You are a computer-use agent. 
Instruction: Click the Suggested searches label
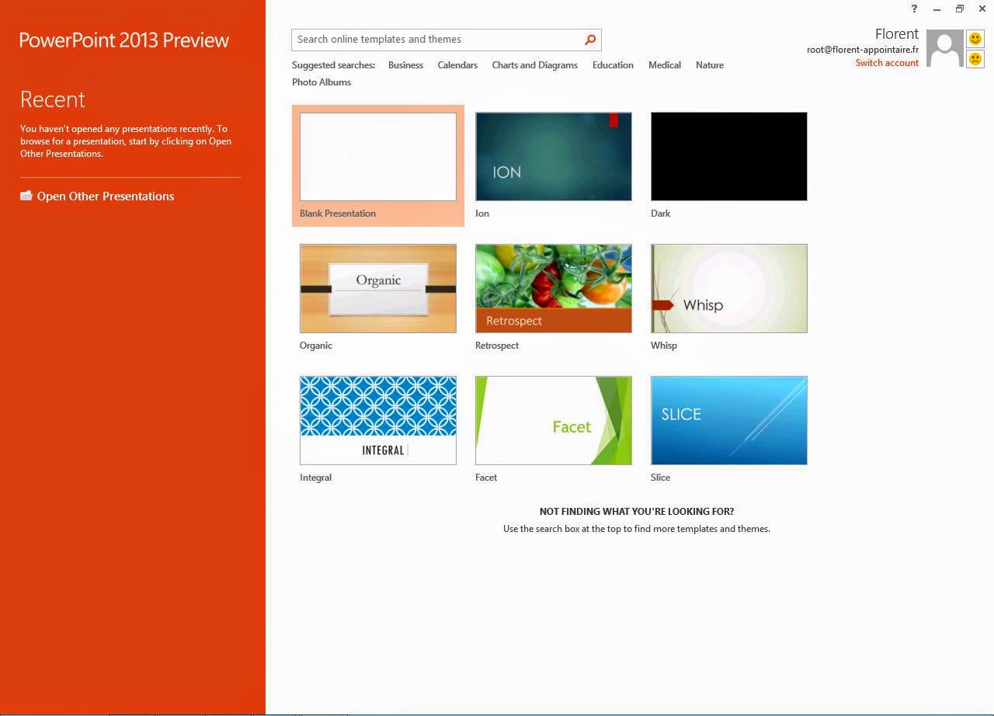tap(333, 65)
